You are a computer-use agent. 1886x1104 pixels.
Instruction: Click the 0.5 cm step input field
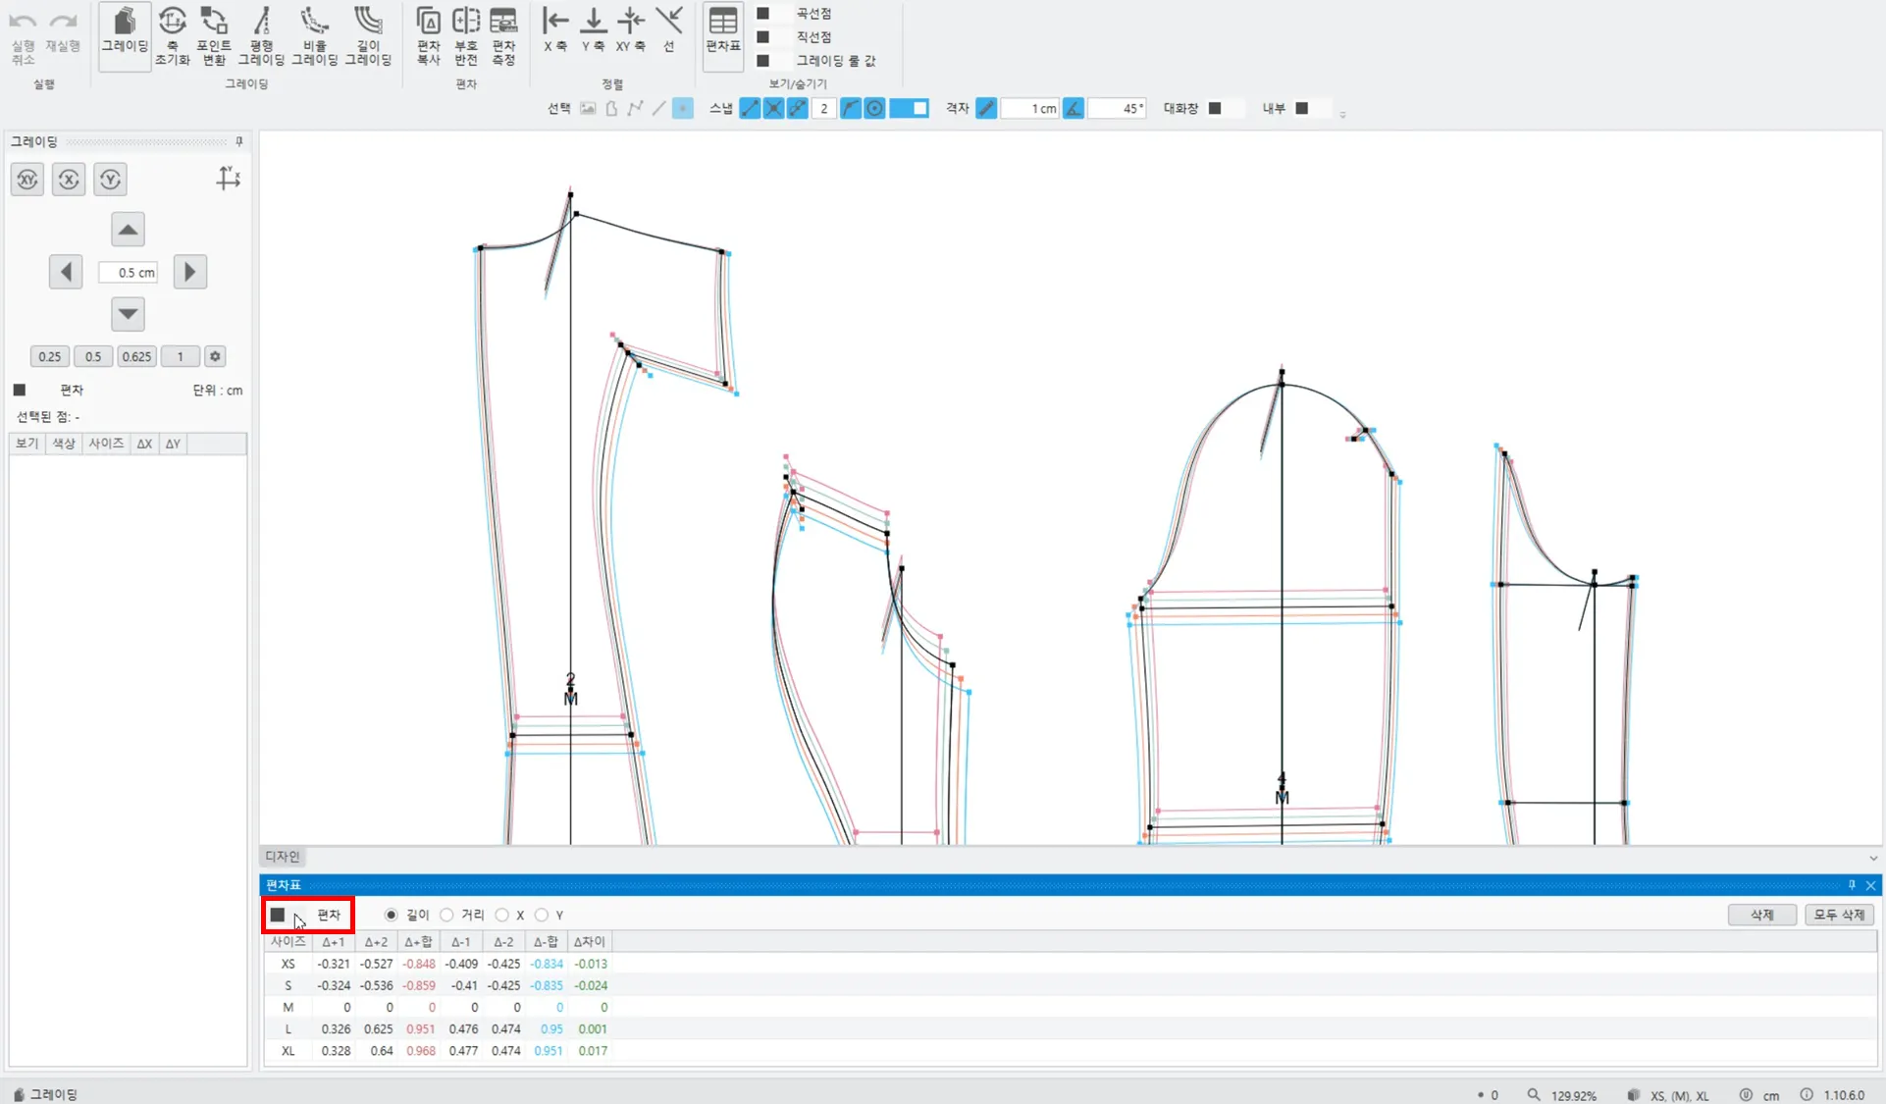click(129, 273)
